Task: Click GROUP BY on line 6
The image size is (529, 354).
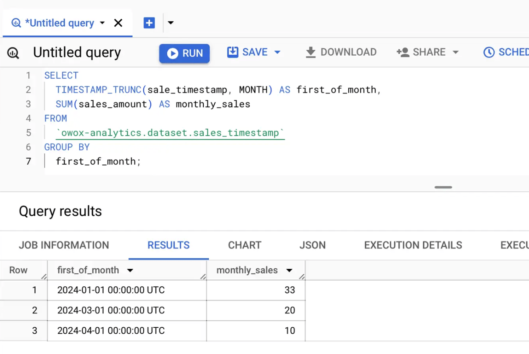Action: click(67, 147)
